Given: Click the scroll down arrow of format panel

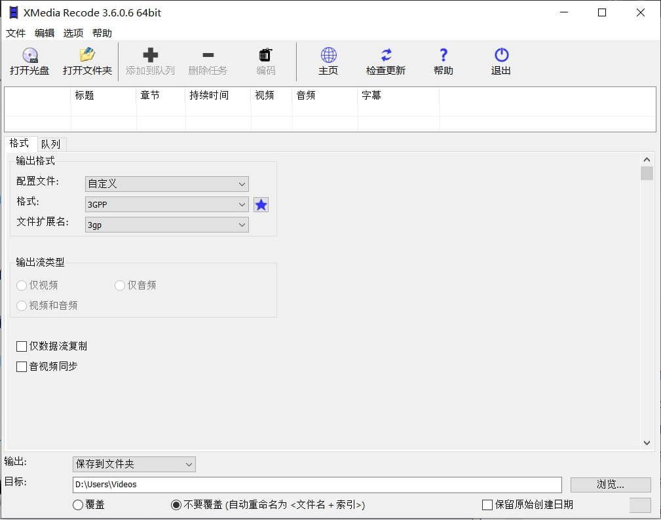Looking at the screenshot, I should [x=647, y=443].
